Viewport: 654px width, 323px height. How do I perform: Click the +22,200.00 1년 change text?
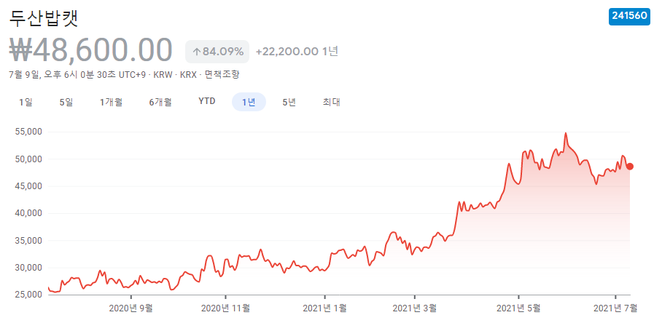pos(297,52)
